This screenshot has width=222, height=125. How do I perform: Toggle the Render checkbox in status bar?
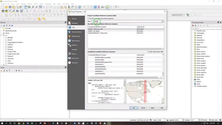click(x=202, y=120)
